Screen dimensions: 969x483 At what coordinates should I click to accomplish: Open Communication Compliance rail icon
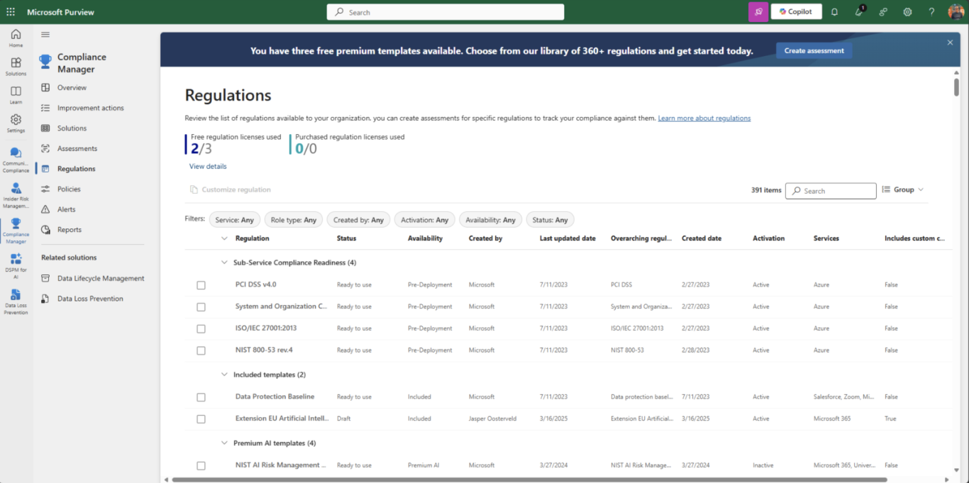click(x=16, y=160)
